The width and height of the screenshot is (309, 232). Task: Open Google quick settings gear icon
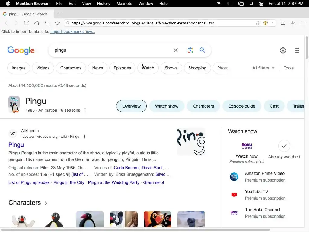tap(283, 50)
